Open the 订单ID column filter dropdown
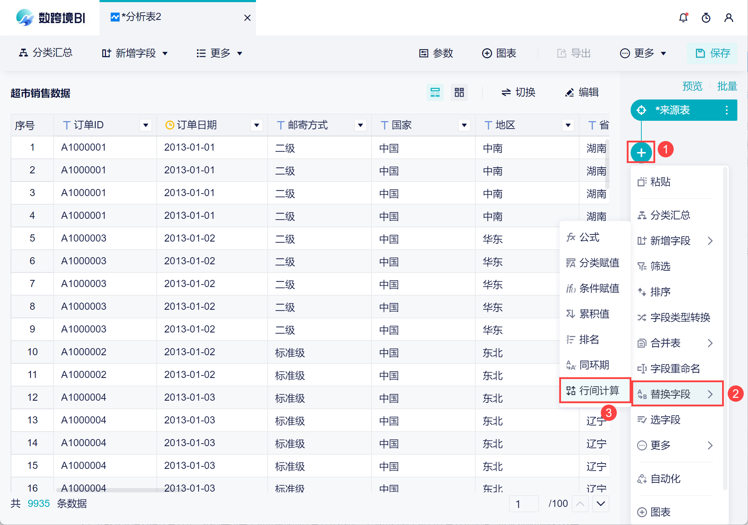 tap(145, 125)
